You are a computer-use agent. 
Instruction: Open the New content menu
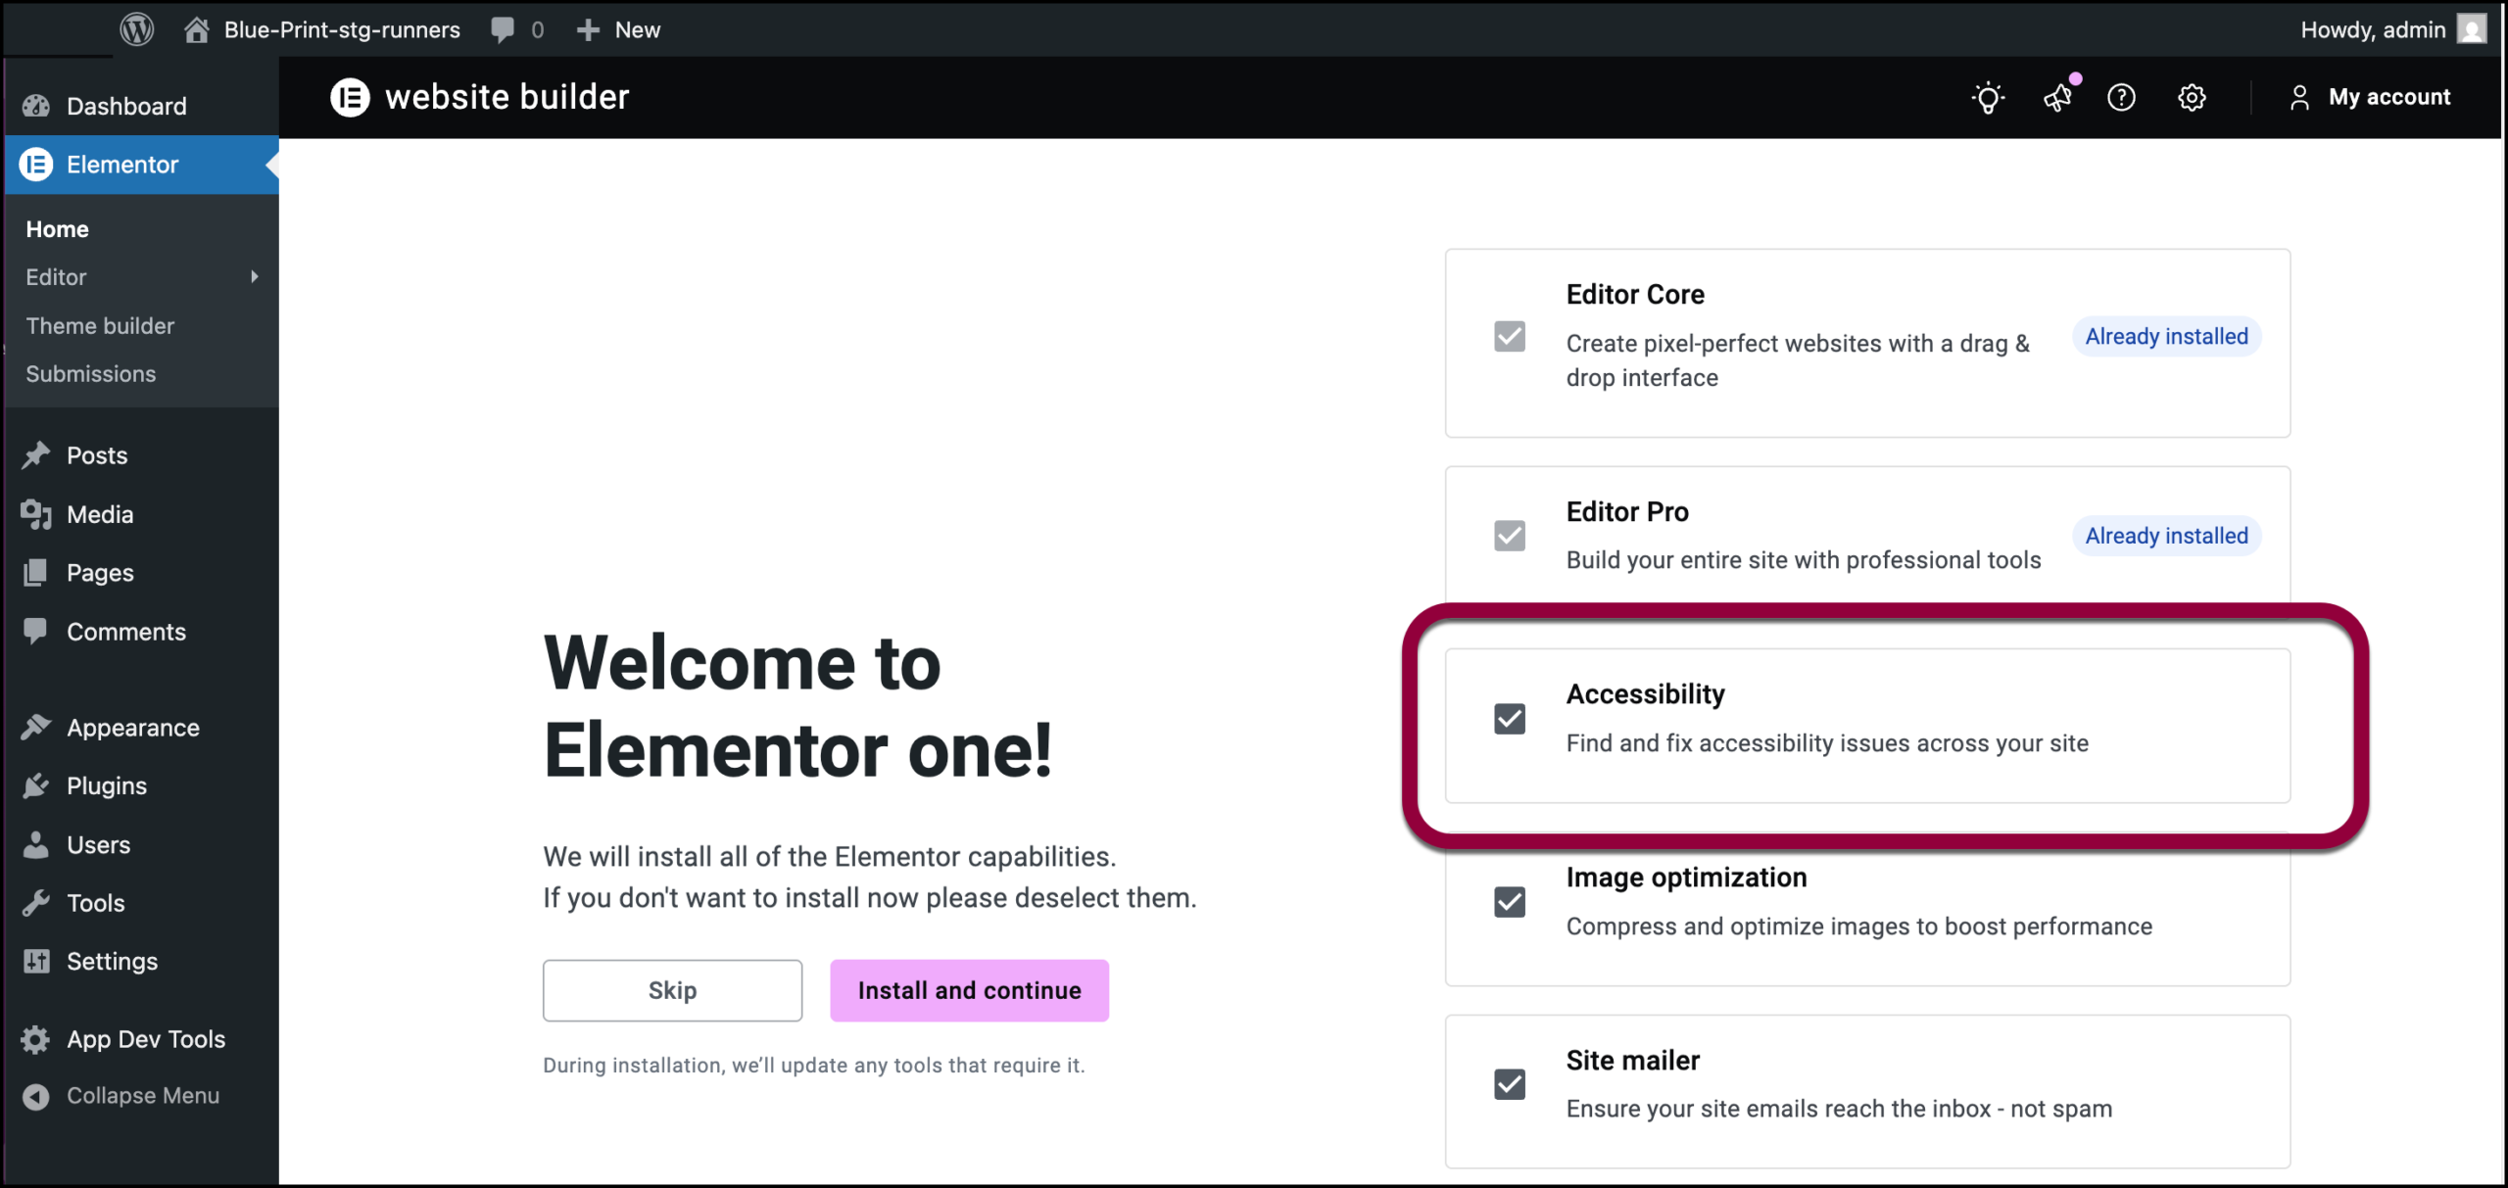[x=619, y=29]
